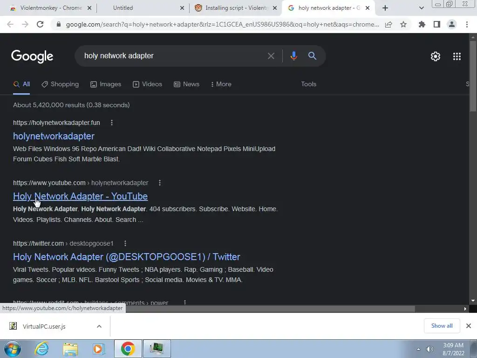477x358 pixels.
Task: Open Google quick settings gear
Action: pos(436,56)
